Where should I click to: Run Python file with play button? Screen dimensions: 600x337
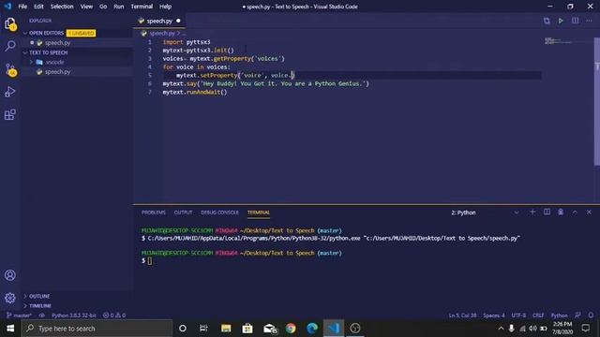point(561,21)
